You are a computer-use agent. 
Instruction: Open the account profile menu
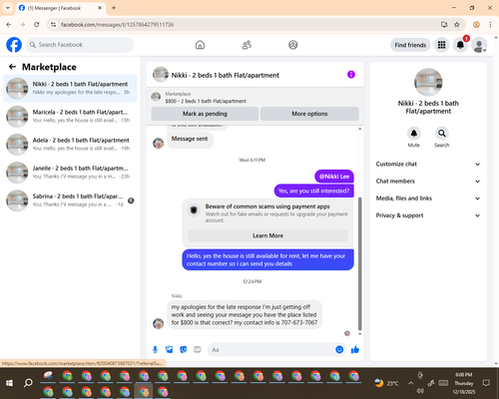click(x=479, y=45)
